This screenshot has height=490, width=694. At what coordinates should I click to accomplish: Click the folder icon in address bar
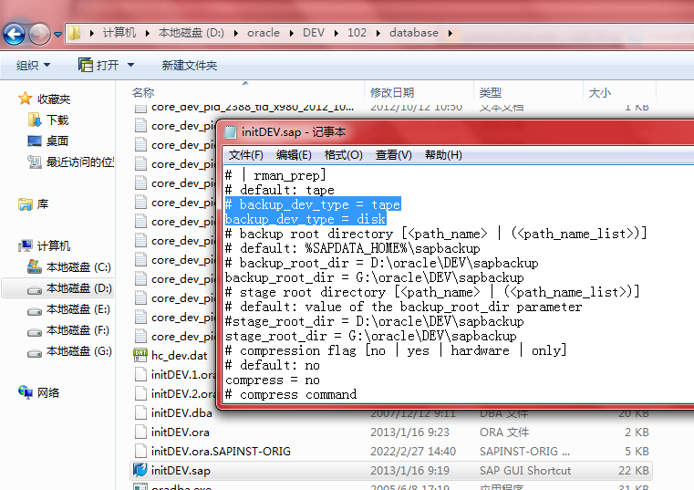[74, 33]
